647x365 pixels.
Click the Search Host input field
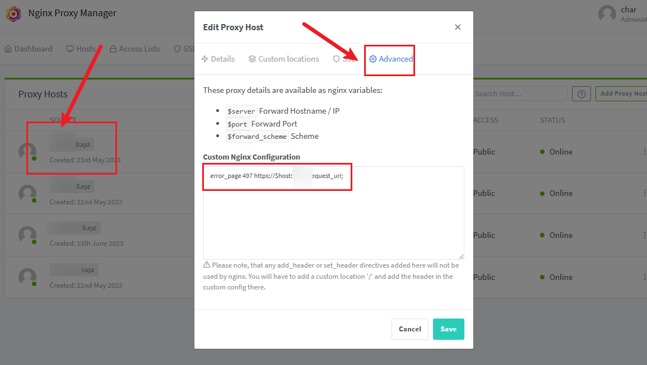click(x=520, y=93)
